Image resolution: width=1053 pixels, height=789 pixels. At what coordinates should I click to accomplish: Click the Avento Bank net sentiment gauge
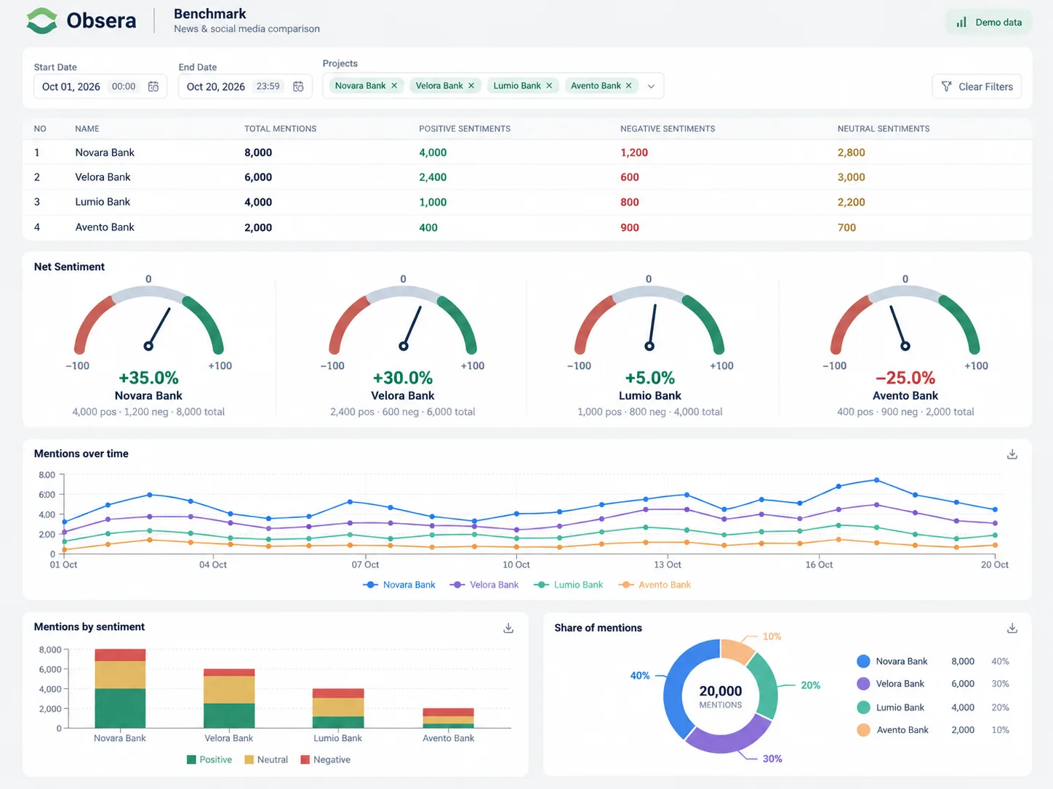point(905,320)
